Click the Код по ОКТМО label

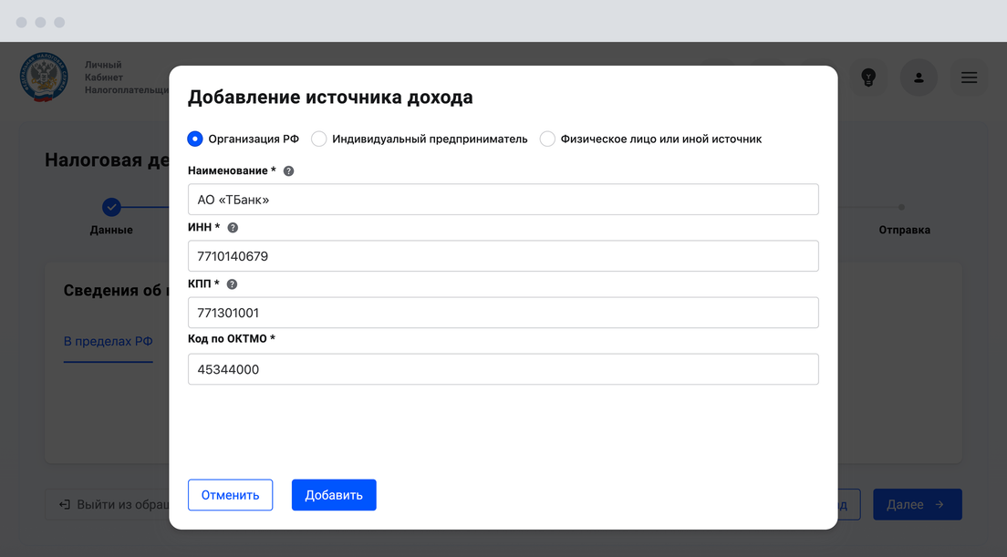click(231, 338)
